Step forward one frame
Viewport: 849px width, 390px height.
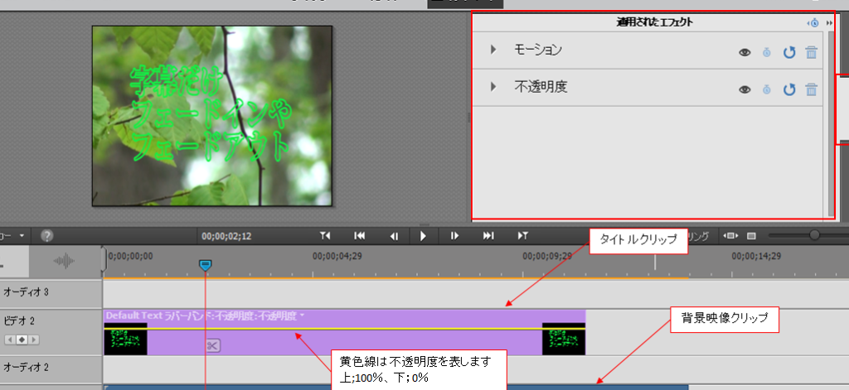point(455,236)
